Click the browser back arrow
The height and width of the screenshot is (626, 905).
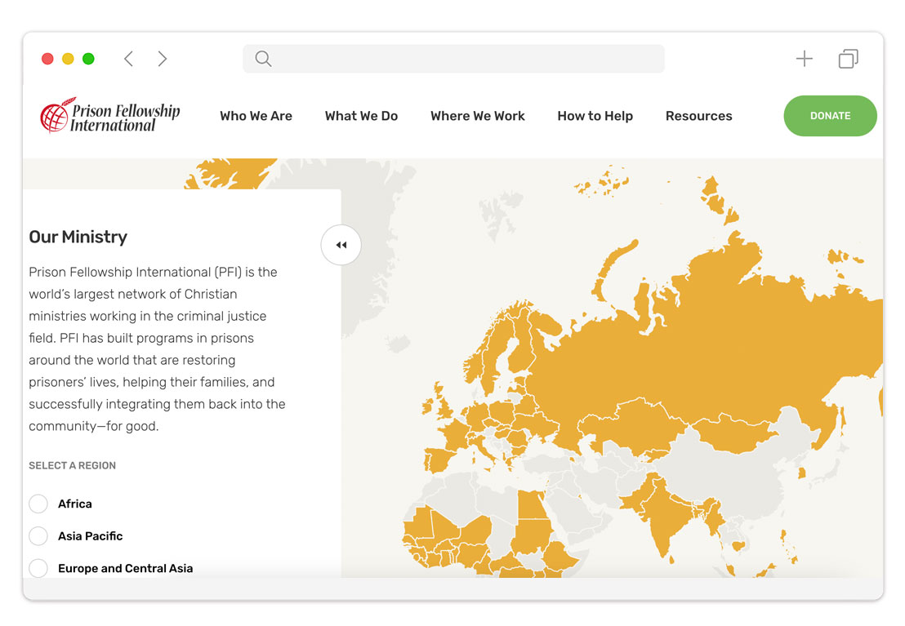tap(128, 59)
